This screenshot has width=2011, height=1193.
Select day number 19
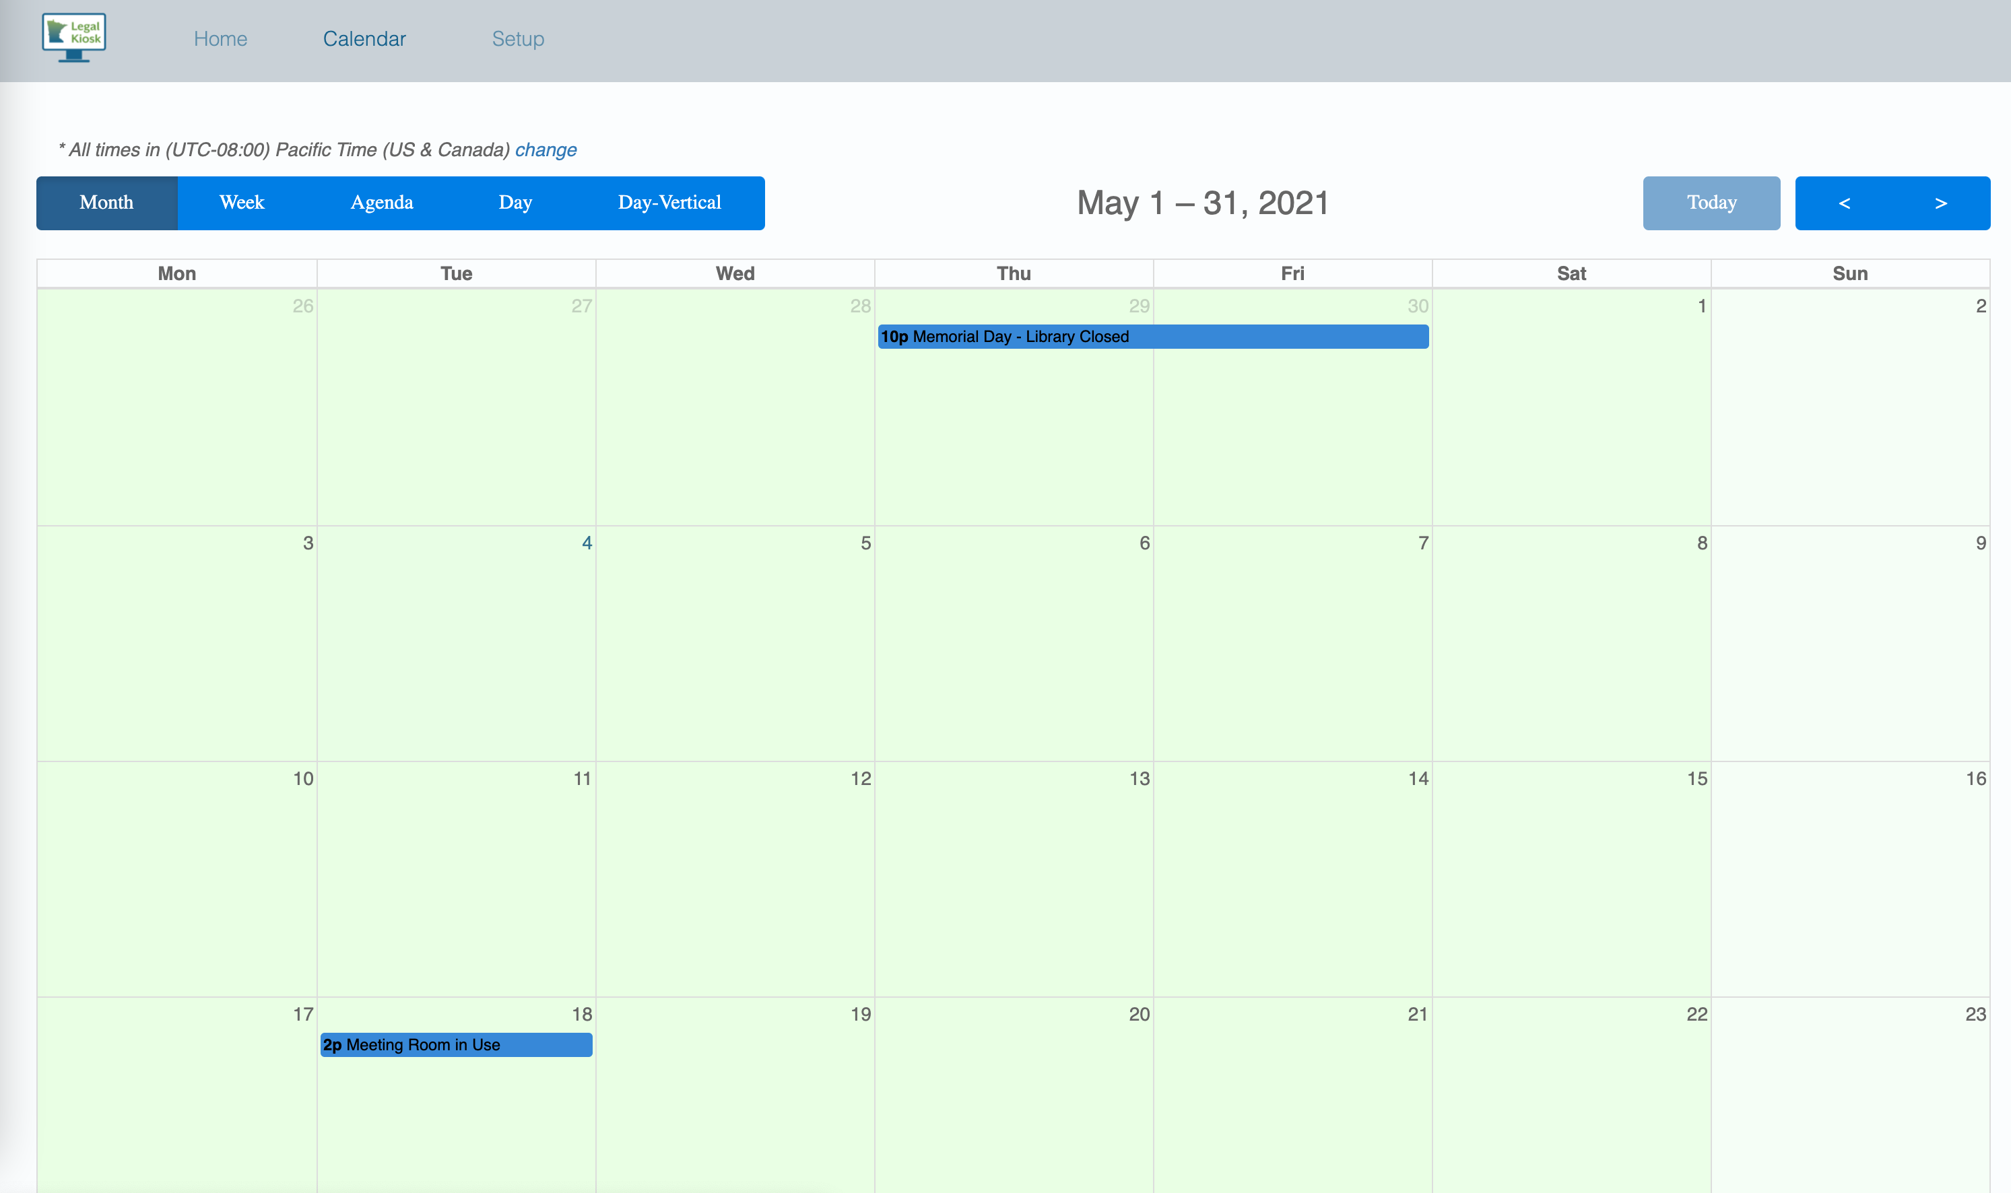860,1014
